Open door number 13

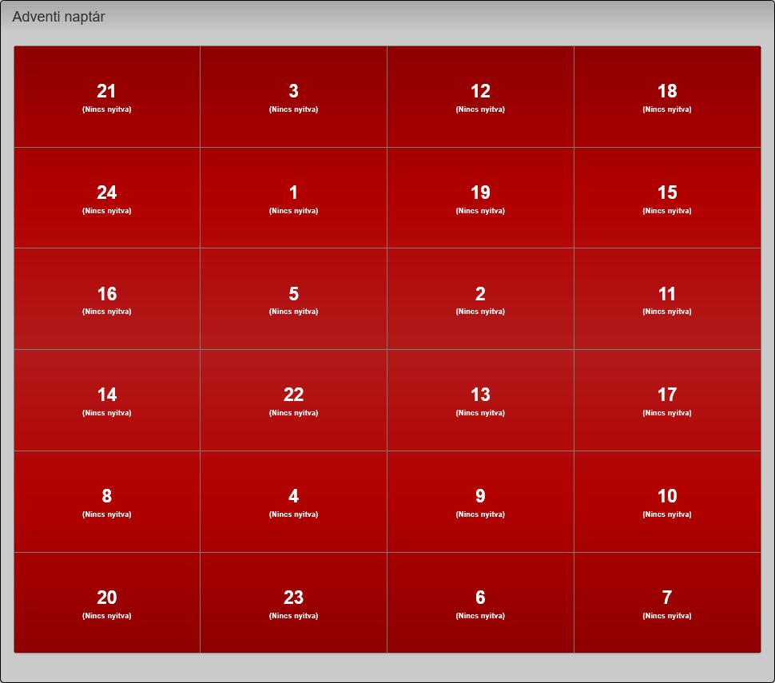click(480, 400)
